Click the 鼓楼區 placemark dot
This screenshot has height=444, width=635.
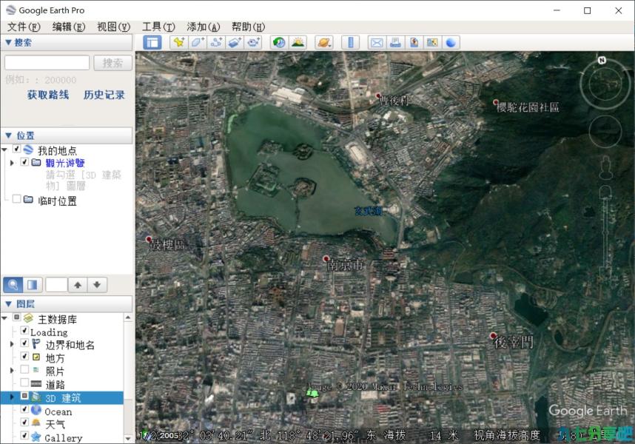149,239
